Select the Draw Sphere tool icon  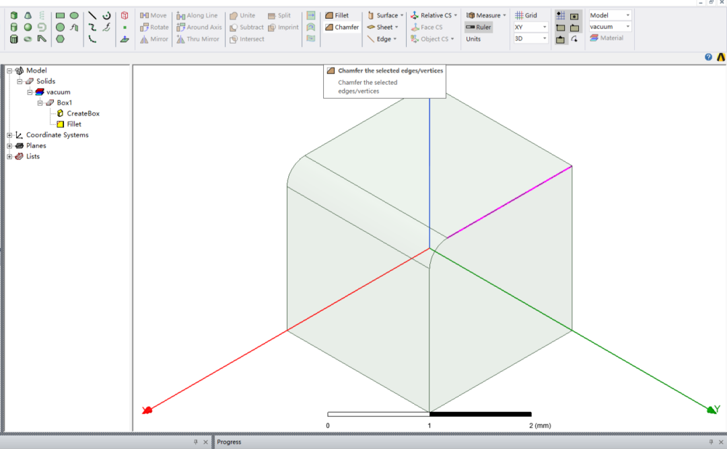click(28, 28)
